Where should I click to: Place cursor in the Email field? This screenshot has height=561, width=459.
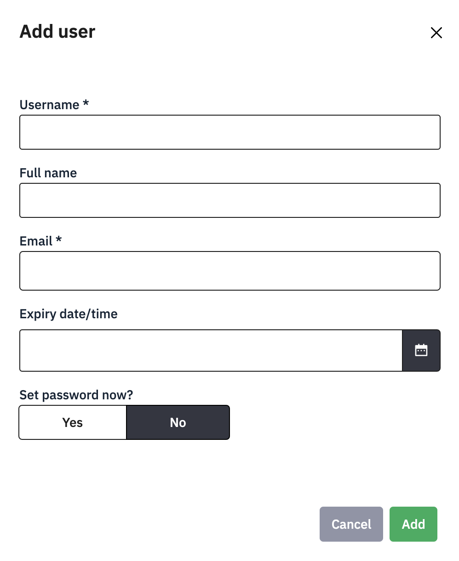tap(229, 271)
